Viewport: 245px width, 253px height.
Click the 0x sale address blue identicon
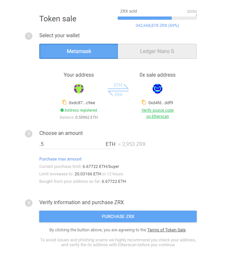pos(157,89)
